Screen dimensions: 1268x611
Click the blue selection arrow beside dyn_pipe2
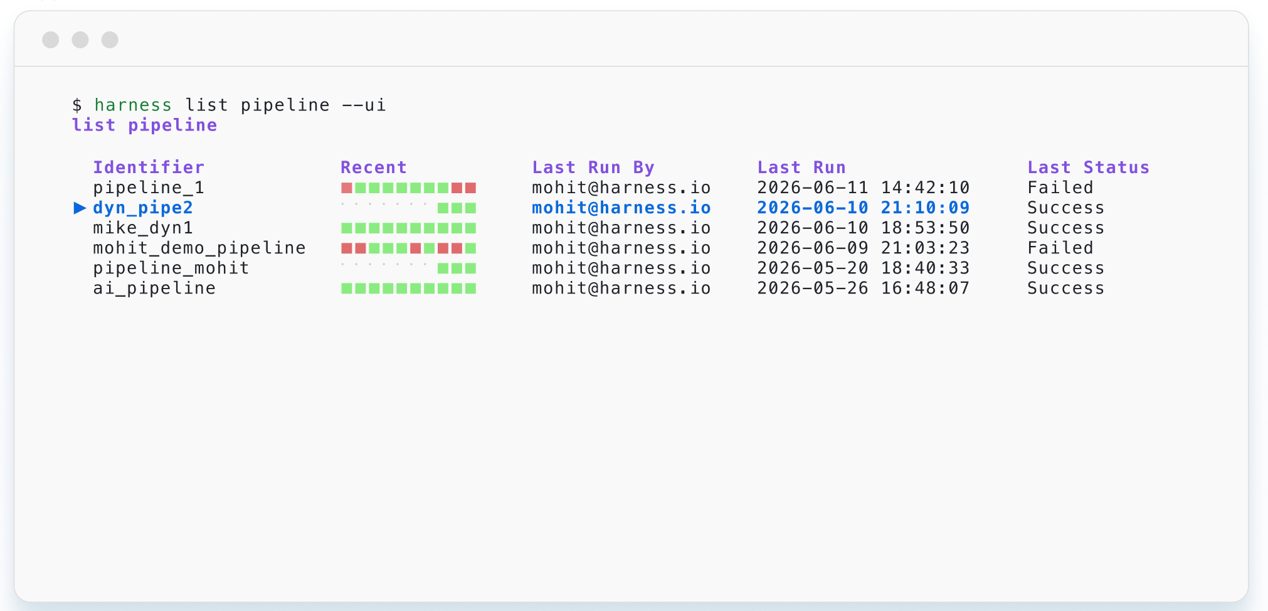click(x=80, y=208)
